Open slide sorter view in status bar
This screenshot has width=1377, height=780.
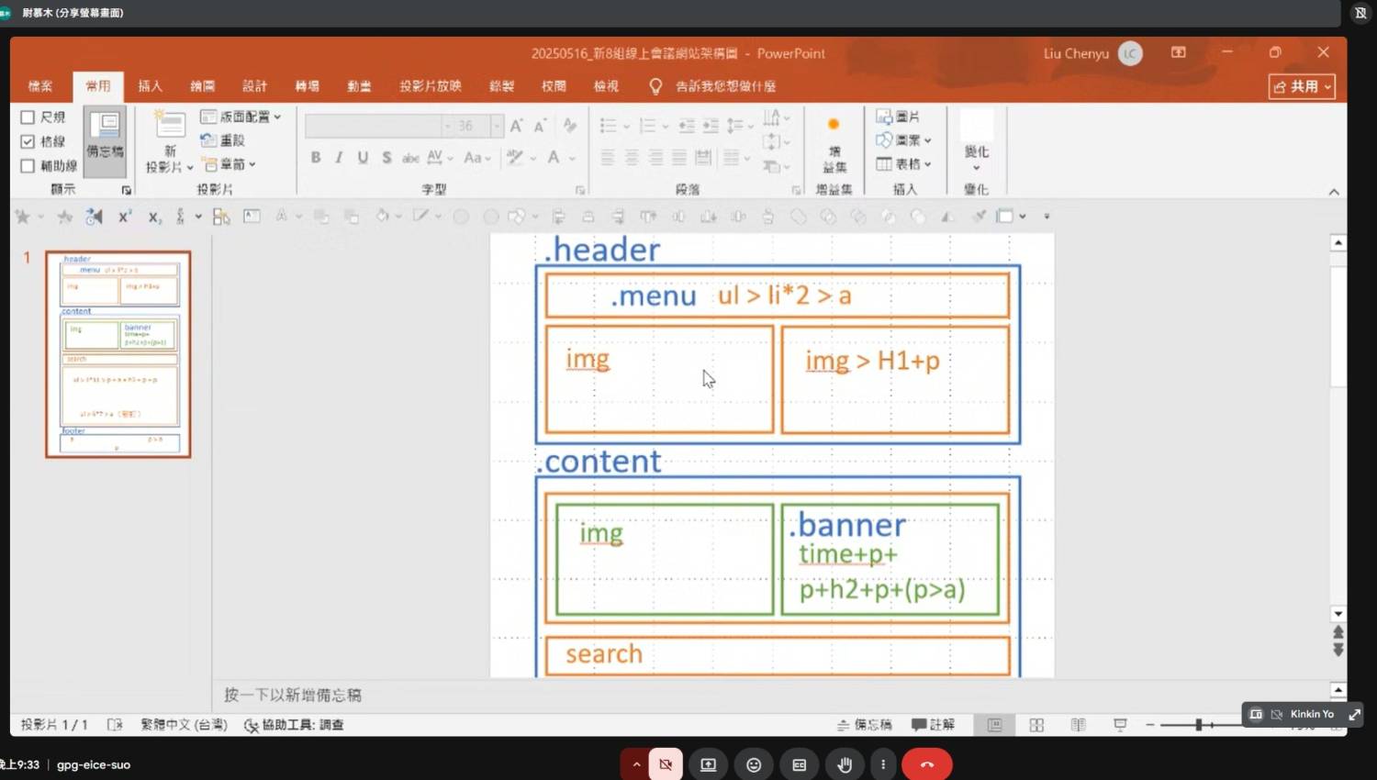pos(1036,725)
